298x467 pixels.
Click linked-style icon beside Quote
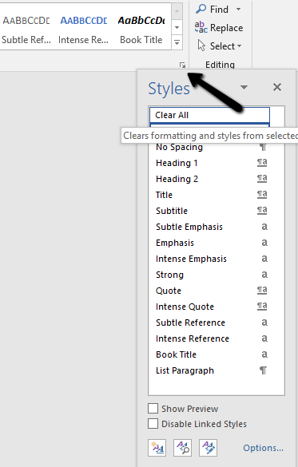click(x=262, y=291)
